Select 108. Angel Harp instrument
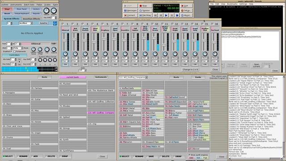Image resolution: width=286 pixels, height=161 pixels. click(x=198, y=106)
